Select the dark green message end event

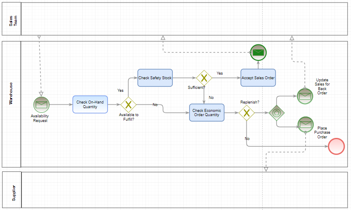[x=259, y=52]
